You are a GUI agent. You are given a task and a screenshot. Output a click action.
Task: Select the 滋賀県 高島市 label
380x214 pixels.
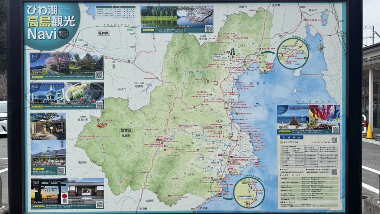point(126,133)
